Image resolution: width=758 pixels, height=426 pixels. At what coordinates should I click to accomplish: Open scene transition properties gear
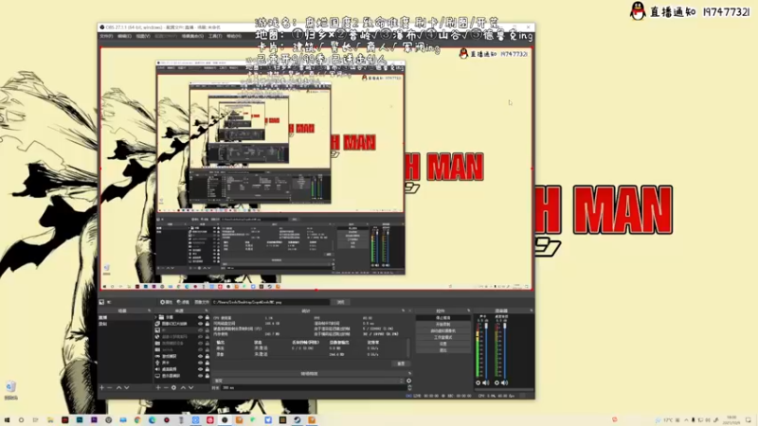coord(409,381)
